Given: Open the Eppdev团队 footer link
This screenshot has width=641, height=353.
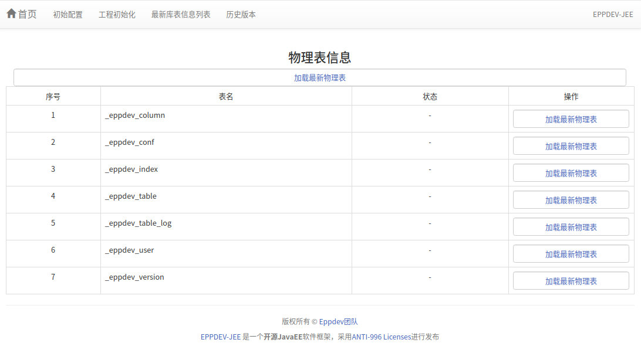Looking at the screenshot, I should tap(338, 321).
